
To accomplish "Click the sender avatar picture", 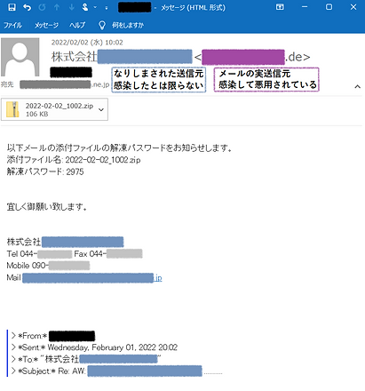I will (20, 57).
